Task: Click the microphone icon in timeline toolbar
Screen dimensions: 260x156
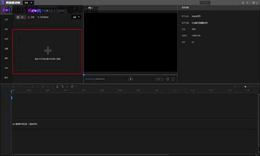Action: 57,87
